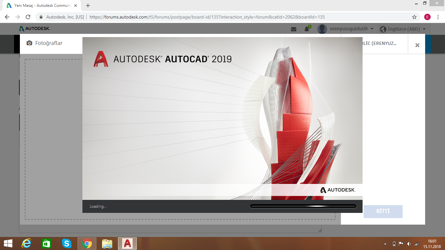Image resolution: width=445 pixels, height=250 pixels.
Task: Open the messages envelope icon
Action: click(x=294, y=29)
